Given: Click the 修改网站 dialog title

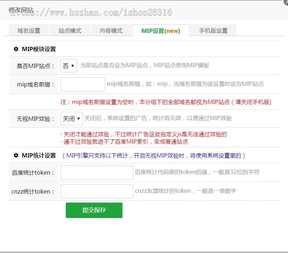Looking at the screenshot, I should [21, 10].
